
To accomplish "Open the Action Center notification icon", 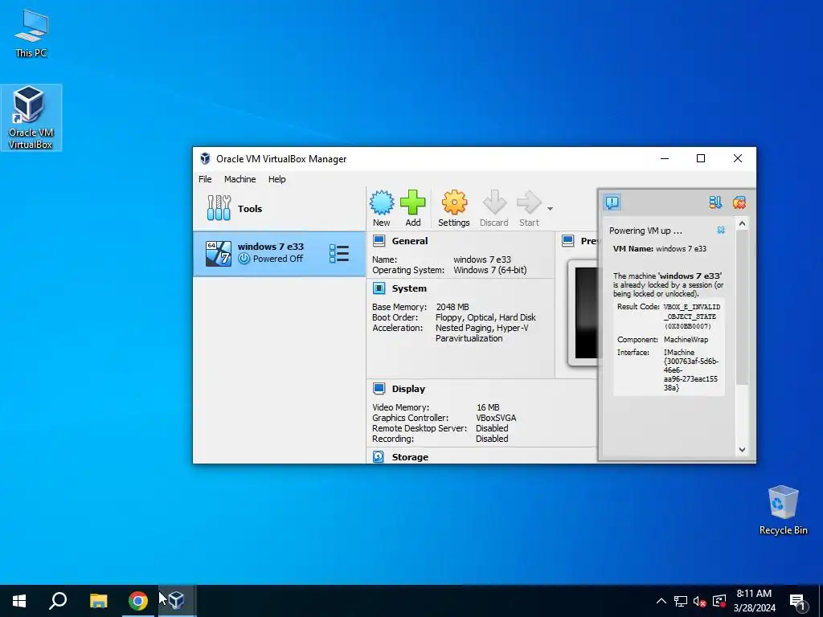I will [x=797, y=601].
